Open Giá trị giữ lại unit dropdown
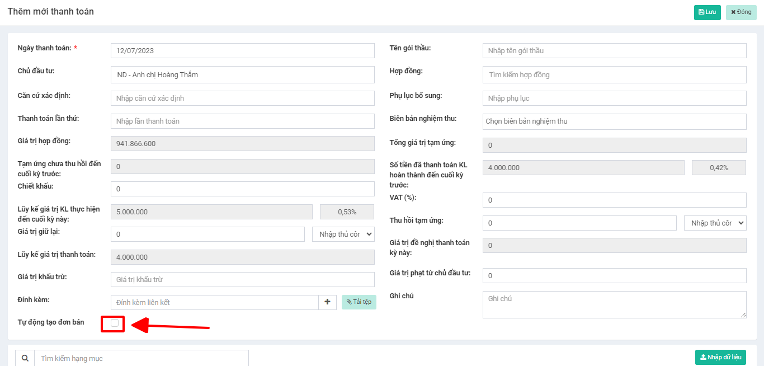Image resolution: width=764 pixels, height=366 pixels. click(x=343, y=234)
